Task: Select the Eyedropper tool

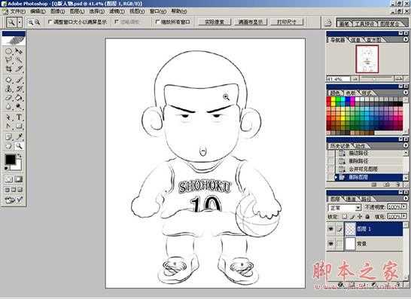Action: pos(19,136)
